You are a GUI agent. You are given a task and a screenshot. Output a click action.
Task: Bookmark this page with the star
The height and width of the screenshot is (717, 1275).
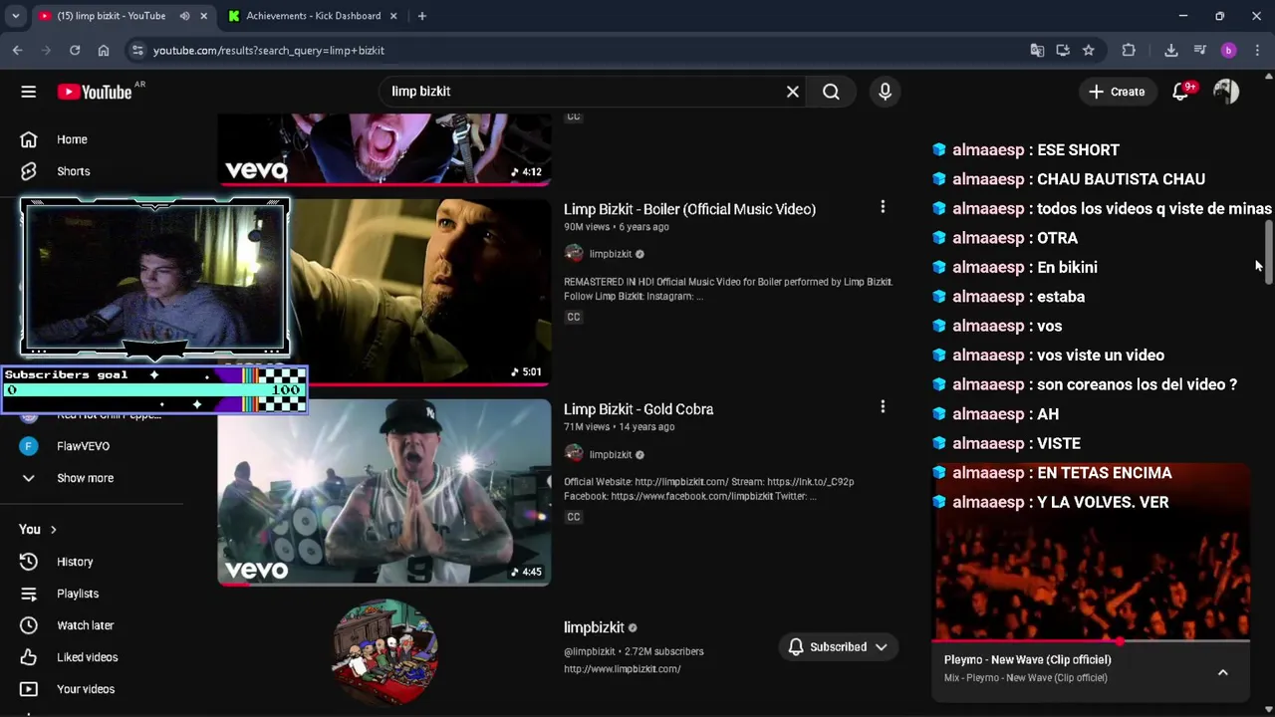[1089, 50]
